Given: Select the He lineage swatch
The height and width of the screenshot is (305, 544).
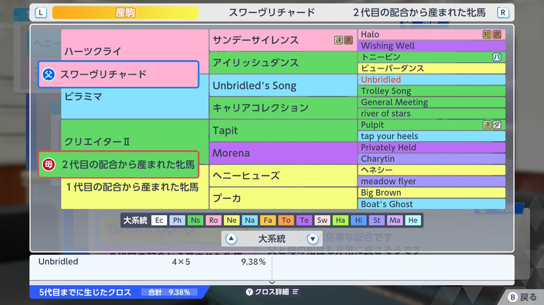Looking at the screenshot, I should [413, 220].
